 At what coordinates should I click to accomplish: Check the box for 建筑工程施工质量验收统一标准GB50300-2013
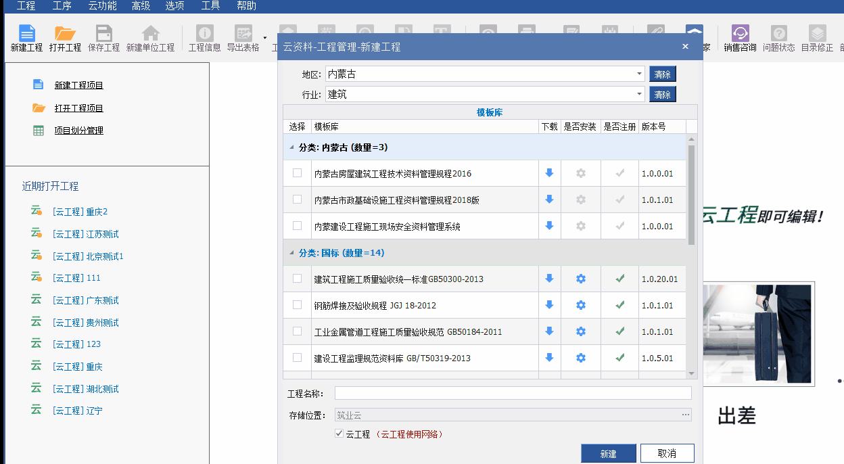click(x=297, y=279)
